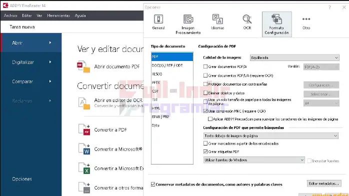The image size is (349, 196).
Task: Check Proteger documentos con contraseñas
Action: [x=205, y=84]
